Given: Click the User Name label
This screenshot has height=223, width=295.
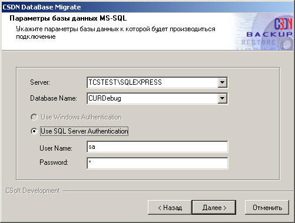Looking at the screenshot, I should [x=56, y=148].
